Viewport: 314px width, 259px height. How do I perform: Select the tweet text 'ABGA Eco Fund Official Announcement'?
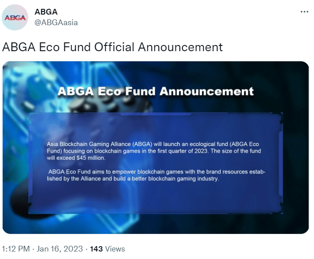tap(112, 47)
